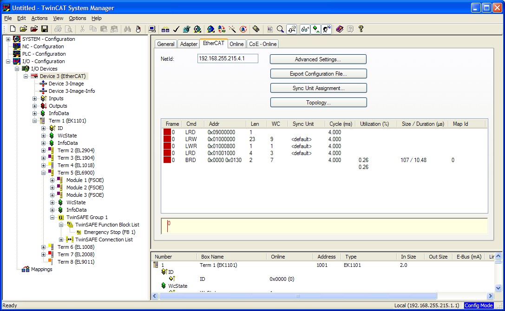The height and width of the screenshot is (311, 505).
Task: Collapse Device 3 (EtherCAT) node
Action: (x=26, y=76)
